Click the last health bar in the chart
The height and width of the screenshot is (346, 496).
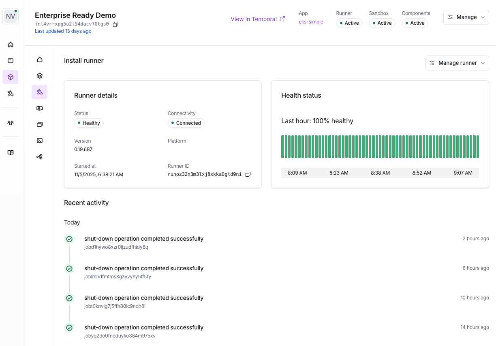477,147
